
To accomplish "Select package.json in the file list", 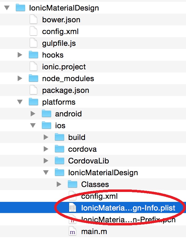I will pyautogui.click(x=65, y=90).
